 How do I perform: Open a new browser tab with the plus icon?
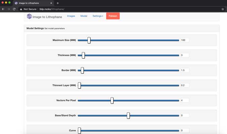tap(58, 3)
